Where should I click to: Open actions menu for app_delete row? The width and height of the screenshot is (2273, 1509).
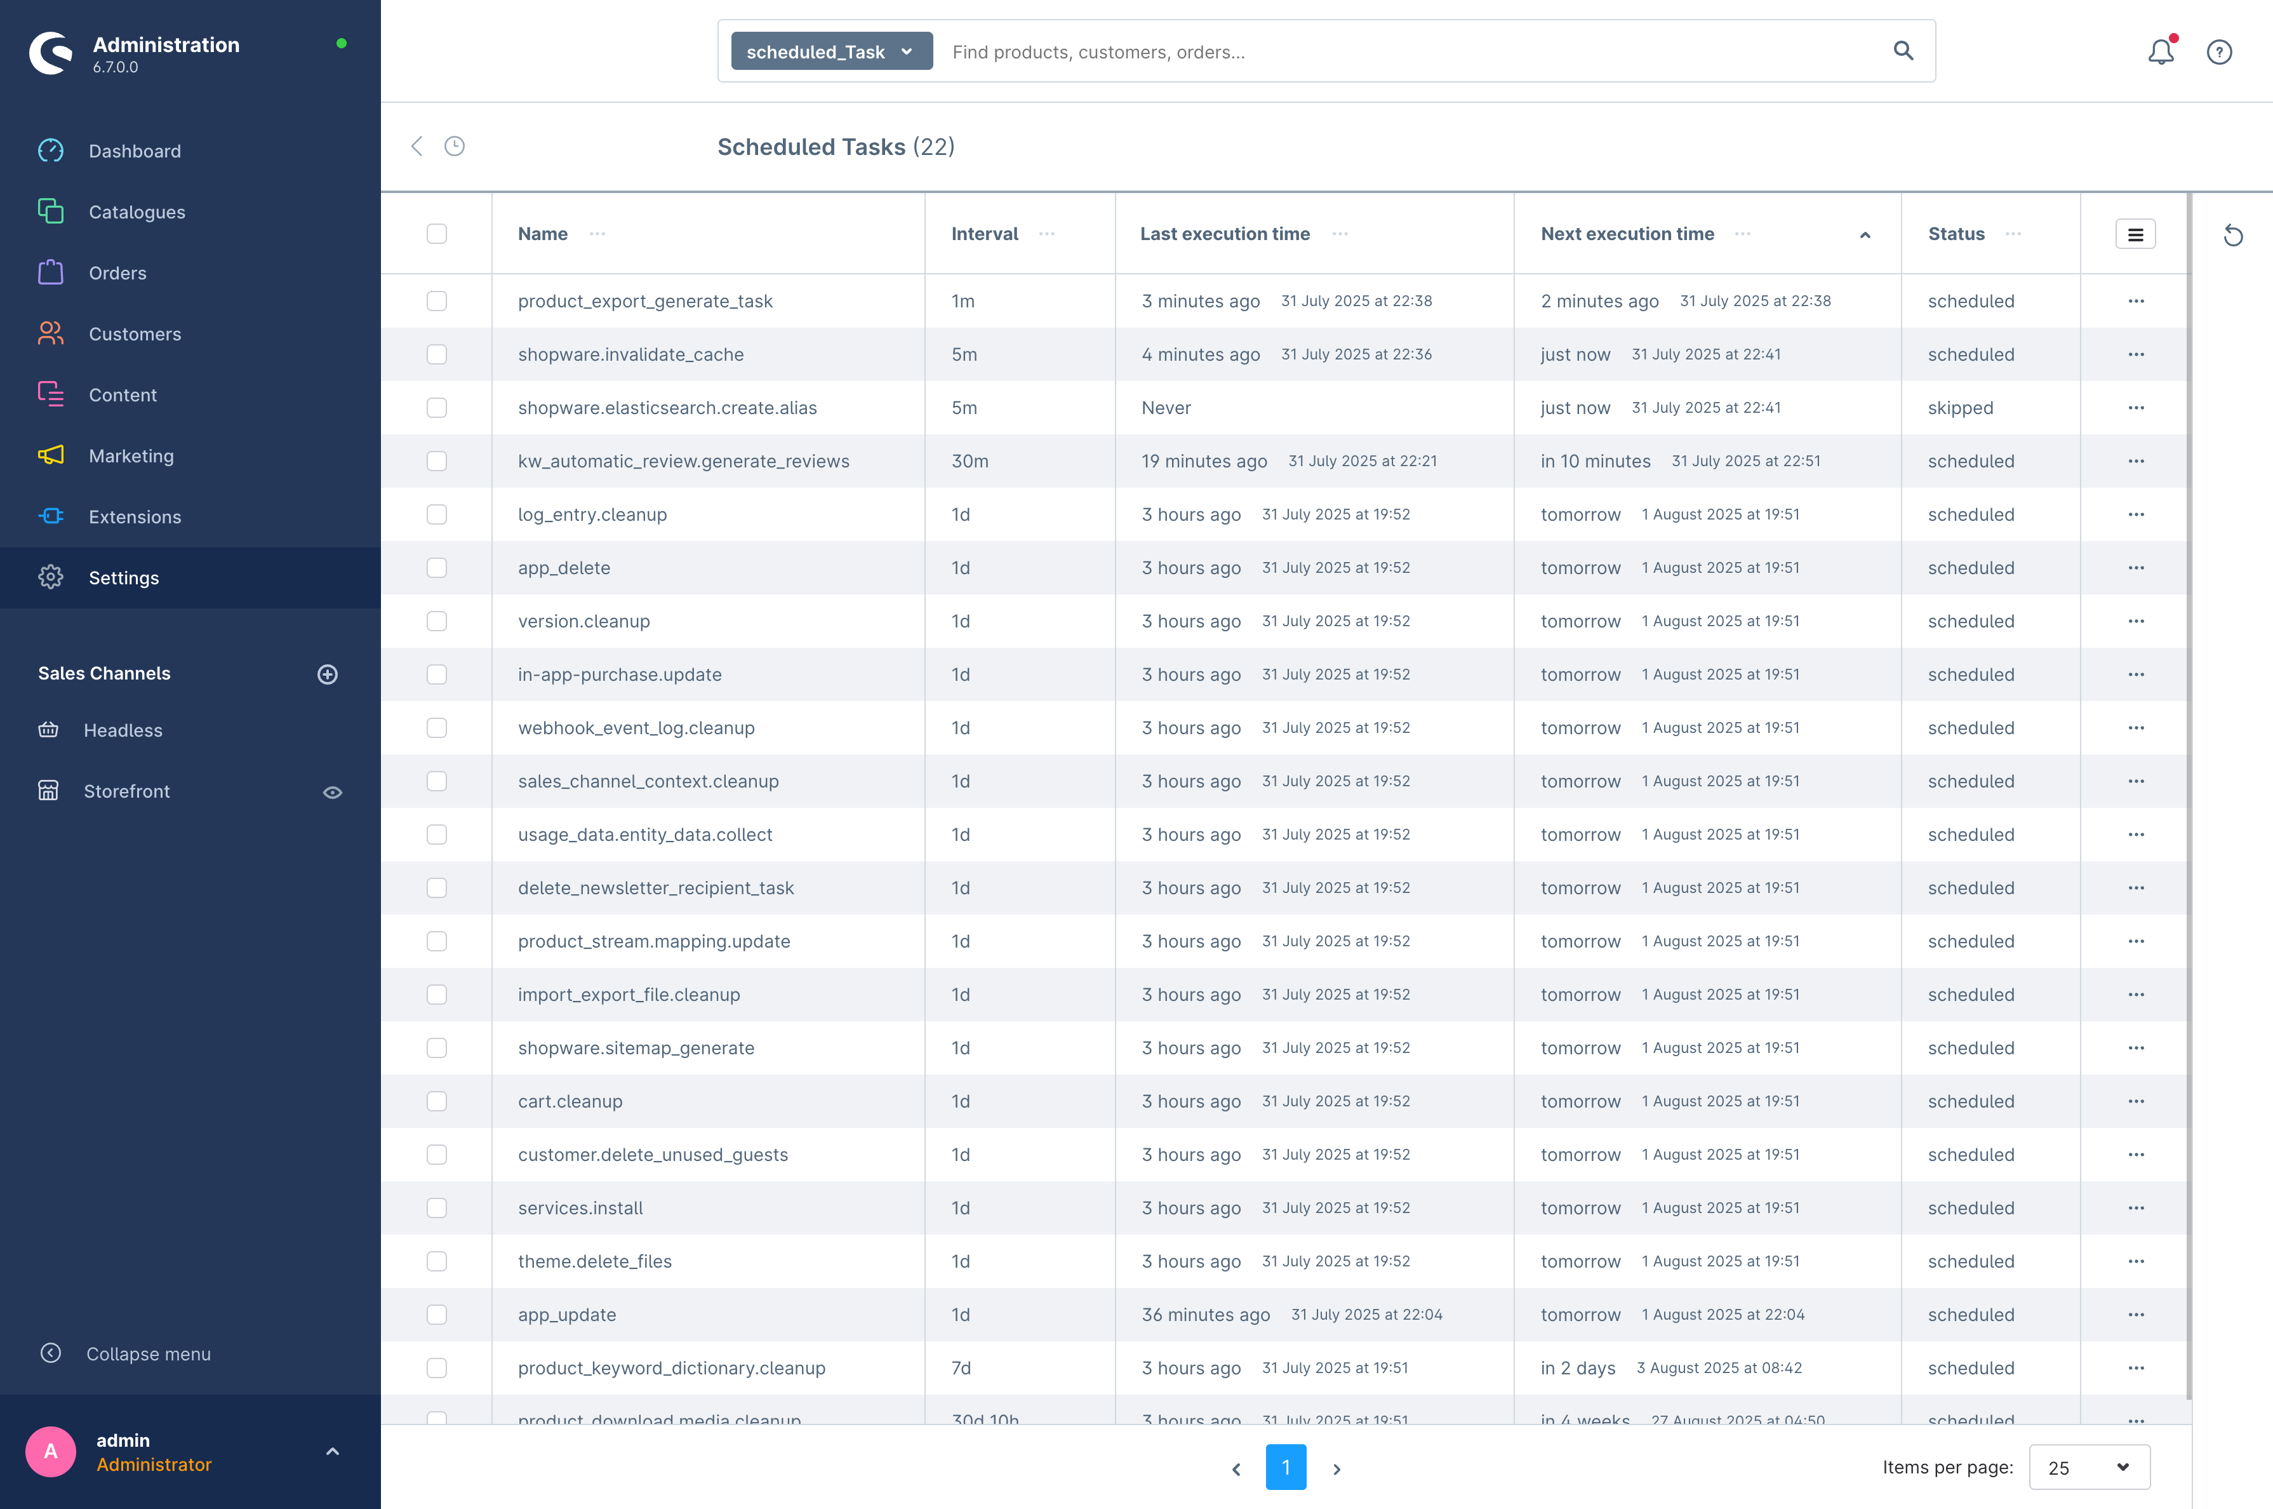click(x=2135, y=568)
